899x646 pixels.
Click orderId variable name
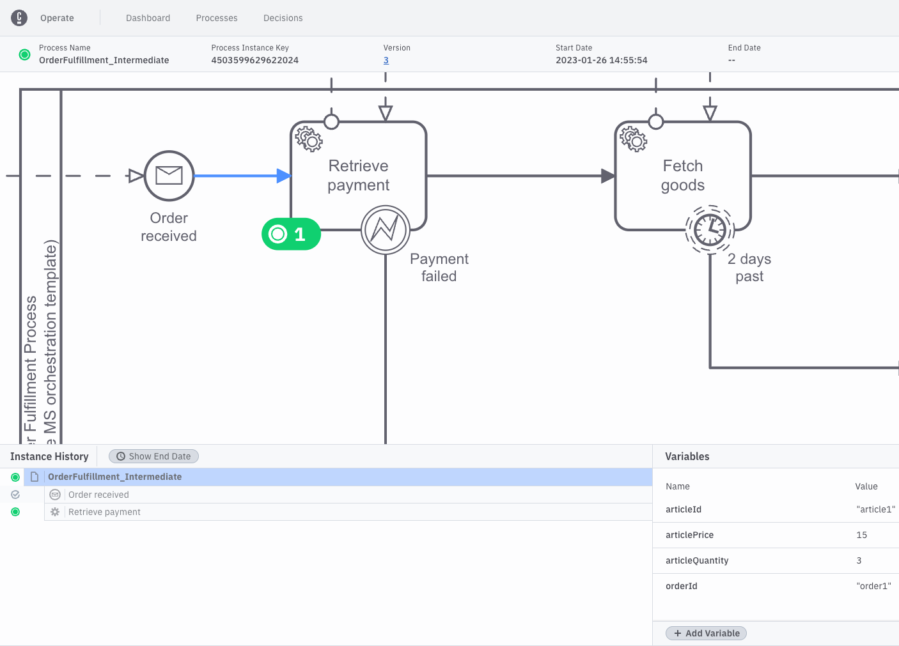pos(682,586)
